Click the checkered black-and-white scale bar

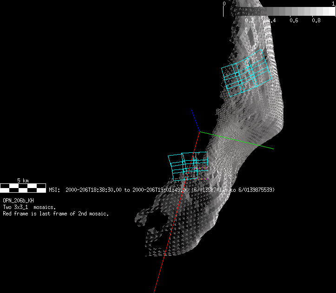[23, 188]
